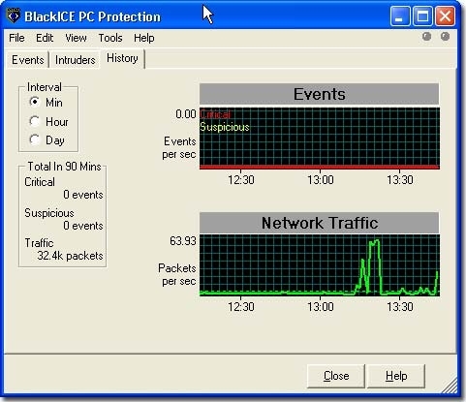466x402 pixels.
Task: Switch to the Events tab
Action: 28,60
